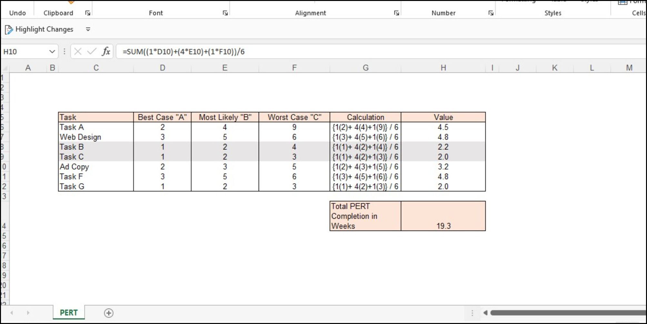Select column H header
Screen dimensions: 647x324
[443, 68]
